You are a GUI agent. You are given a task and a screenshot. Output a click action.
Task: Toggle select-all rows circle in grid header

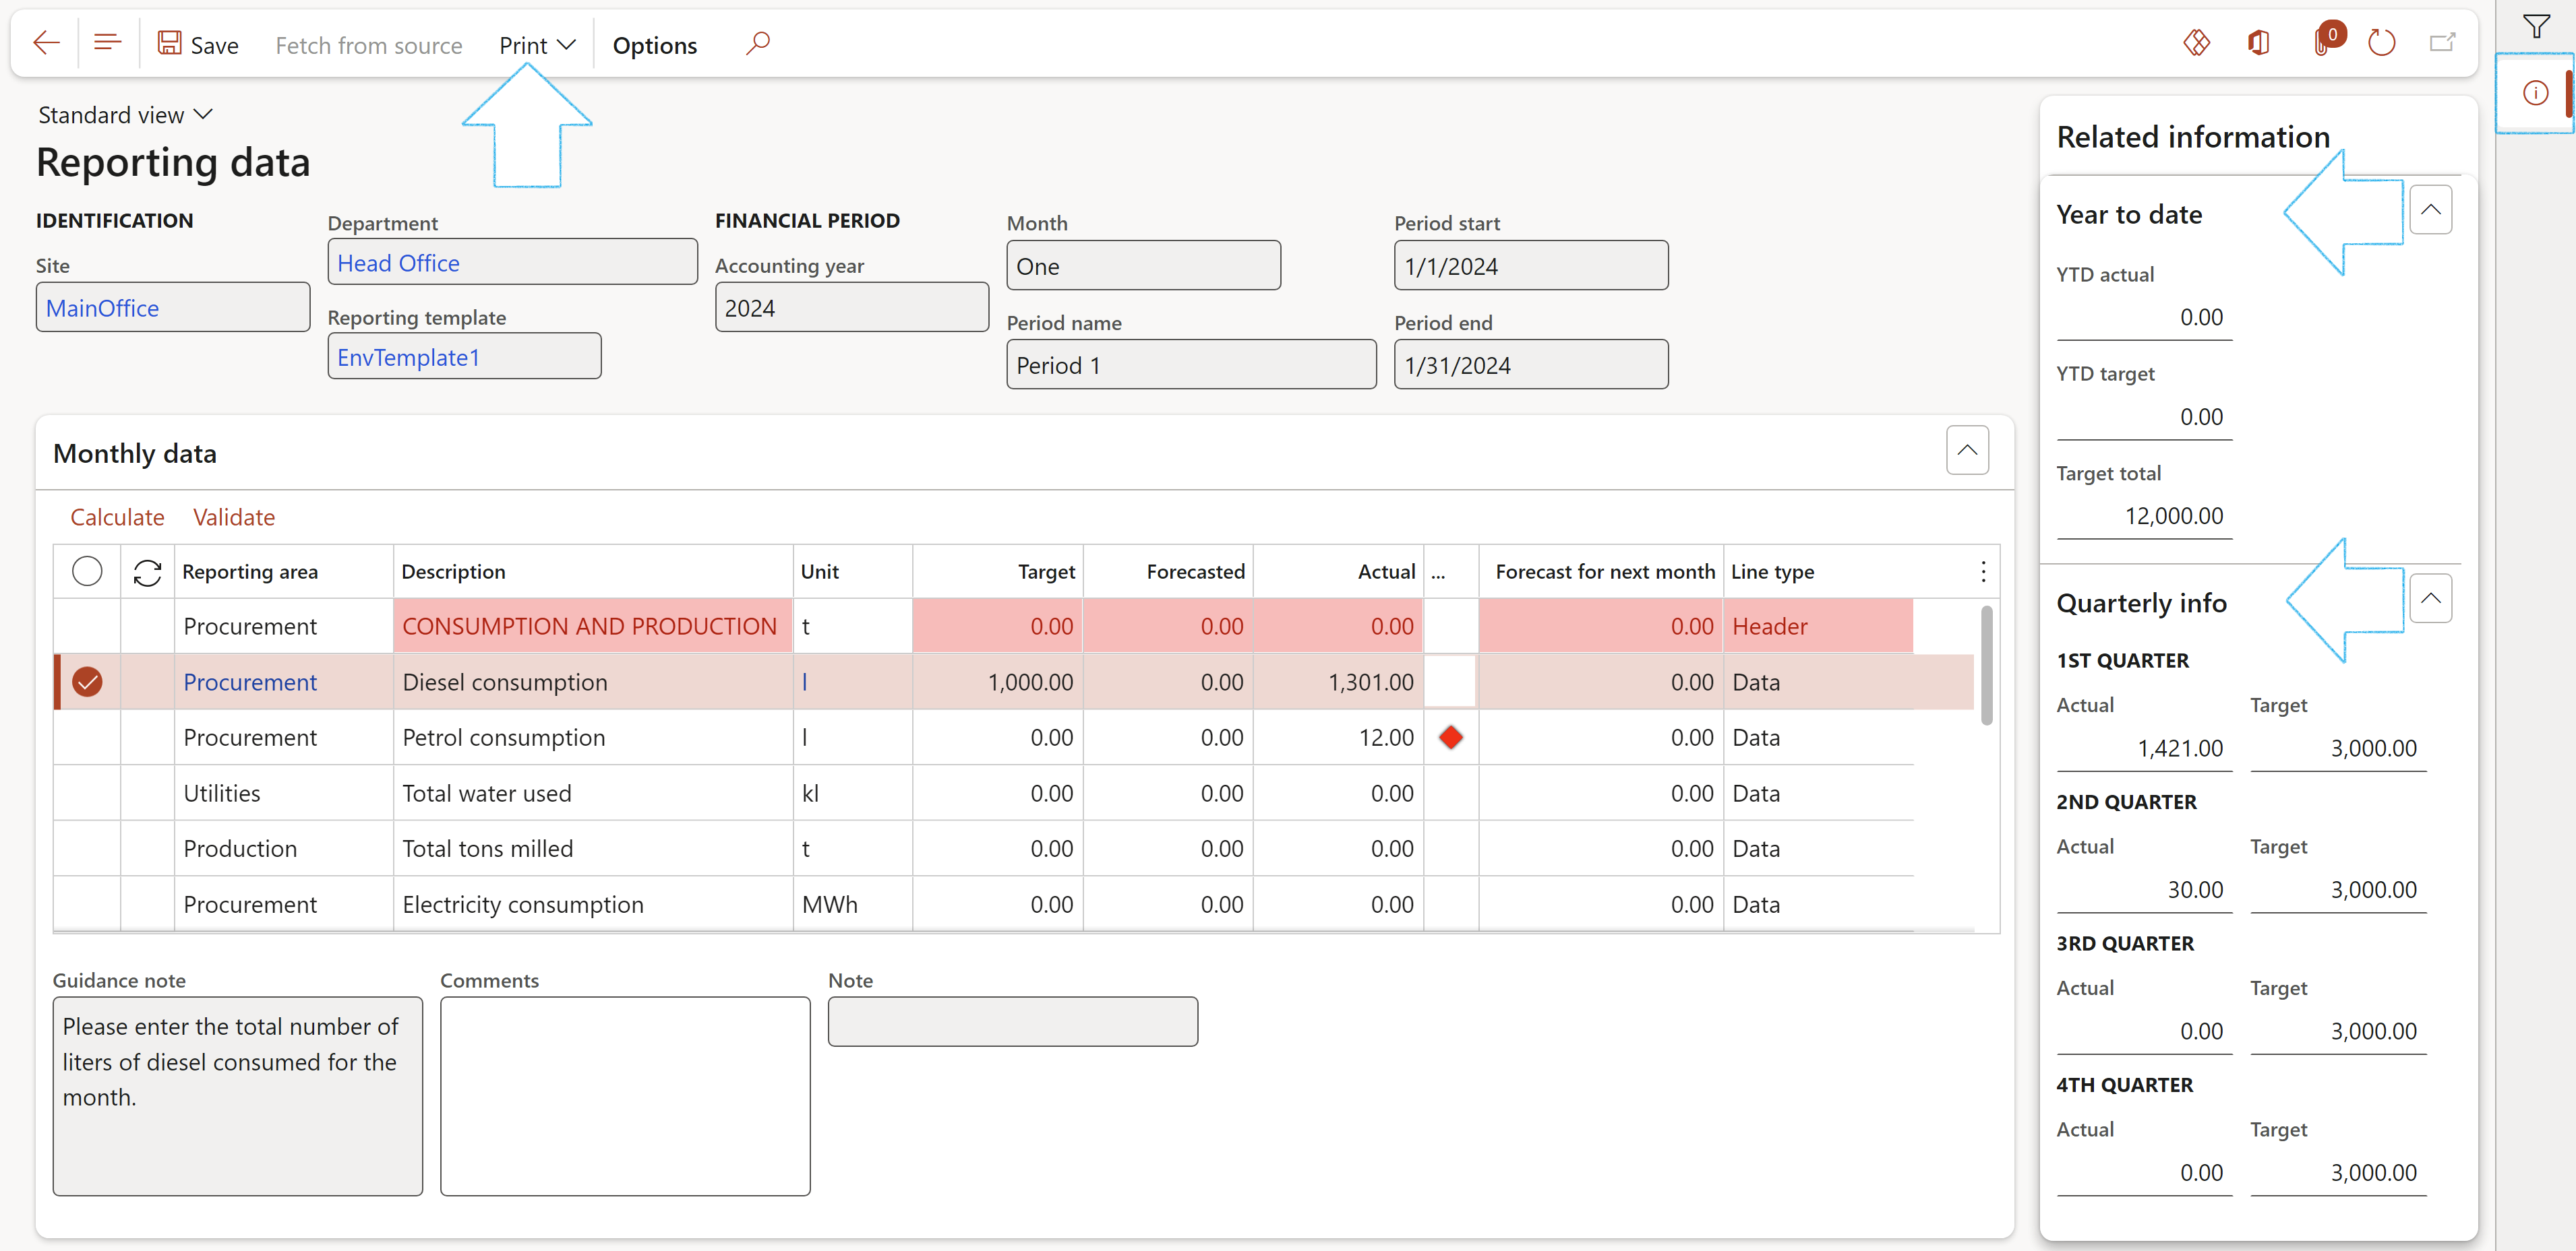(x=87, y=571)
